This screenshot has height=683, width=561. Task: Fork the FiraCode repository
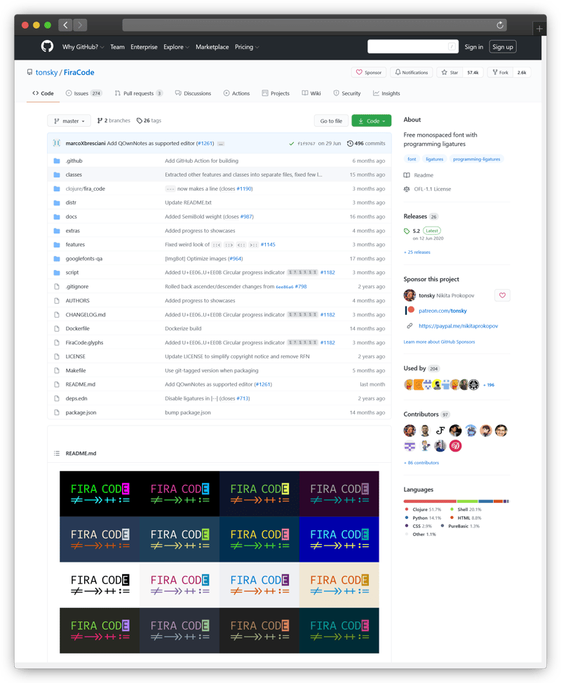pyautogui.click(x=501, y=72)
